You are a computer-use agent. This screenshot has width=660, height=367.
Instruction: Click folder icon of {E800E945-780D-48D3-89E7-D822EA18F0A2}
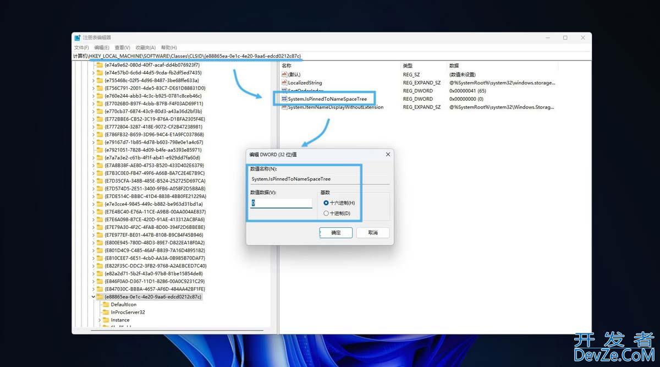(100, 243)
